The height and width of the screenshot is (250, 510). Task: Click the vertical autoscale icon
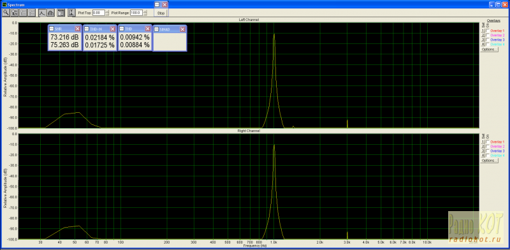(x=71, y=13)
